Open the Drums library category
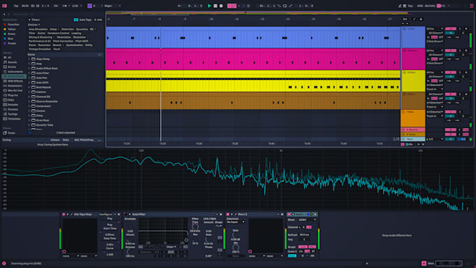The height and width of the screenshot is (268, 476). (x=10, y=66)
